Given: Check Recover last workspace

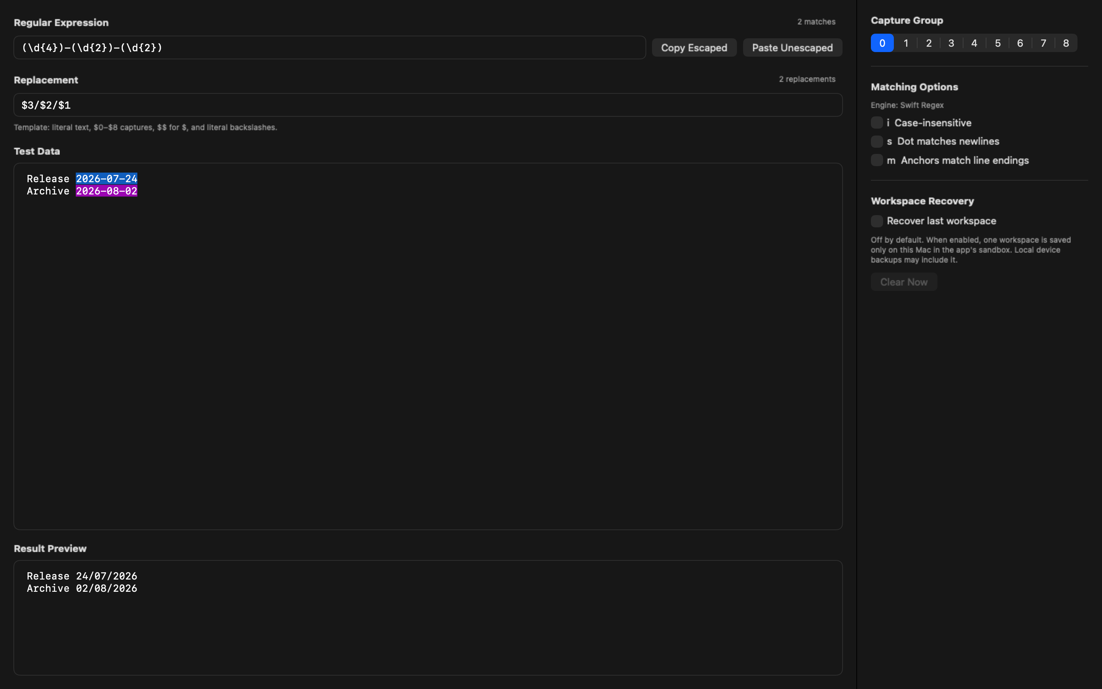Looking at the screenshot, I should 877,221.
